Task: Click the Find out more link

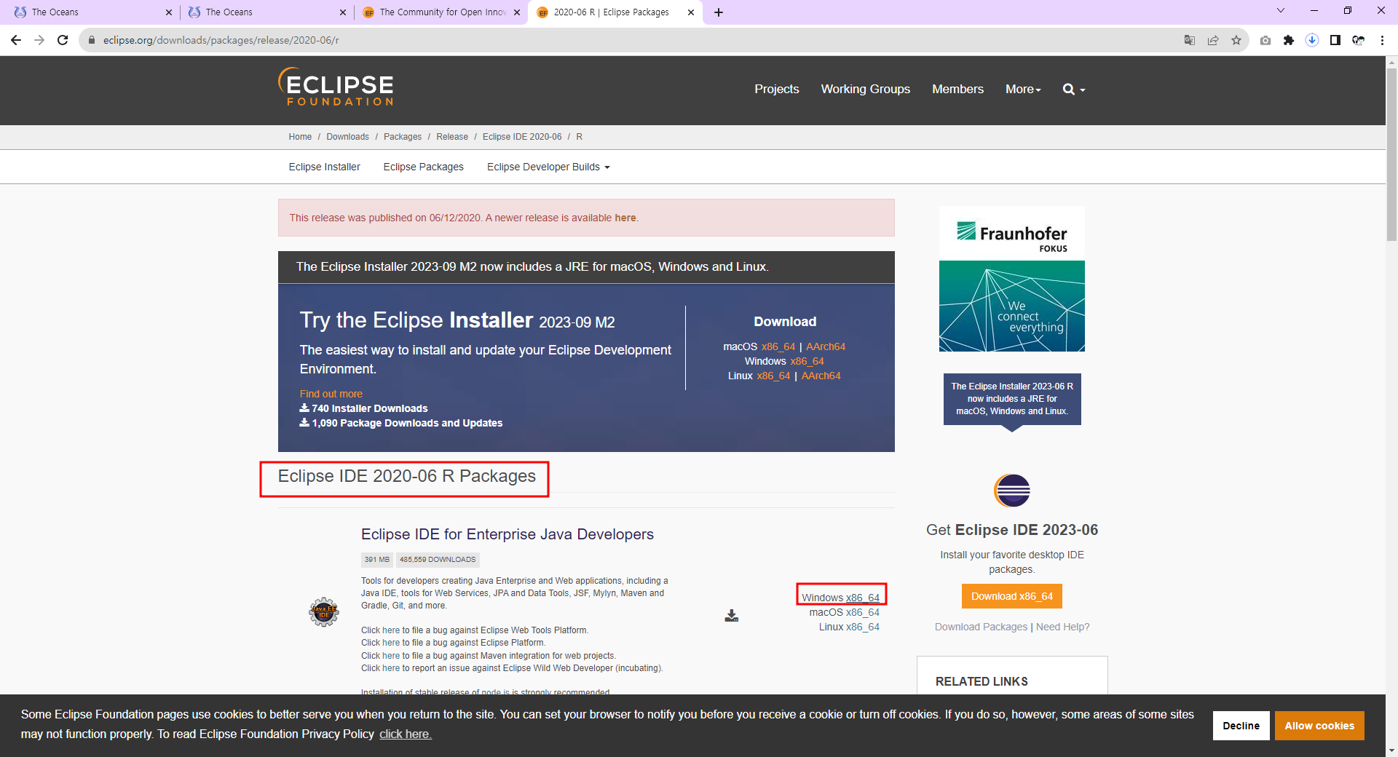Action: (331, 394)
